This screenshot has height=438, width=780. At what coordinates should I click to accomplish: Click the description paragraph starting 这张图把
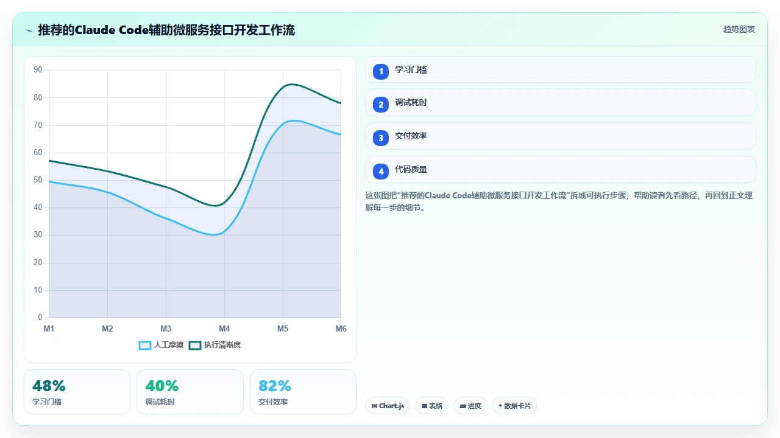click(559, 201)
